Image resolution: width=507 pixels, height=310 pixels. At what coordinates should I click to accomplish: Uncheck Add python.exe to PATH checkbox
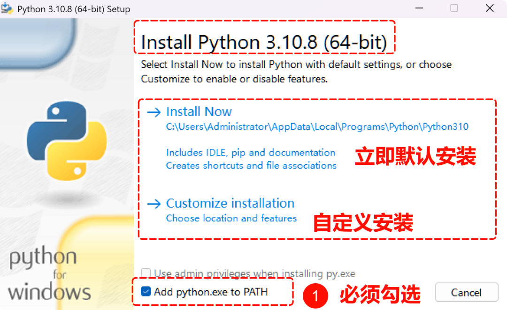tap(146, 292)
